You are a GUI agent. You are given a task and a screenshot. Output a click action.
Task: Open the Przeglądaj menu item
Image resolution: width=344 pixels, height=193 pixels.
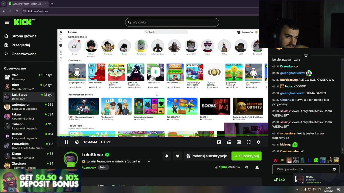point(21,45)
